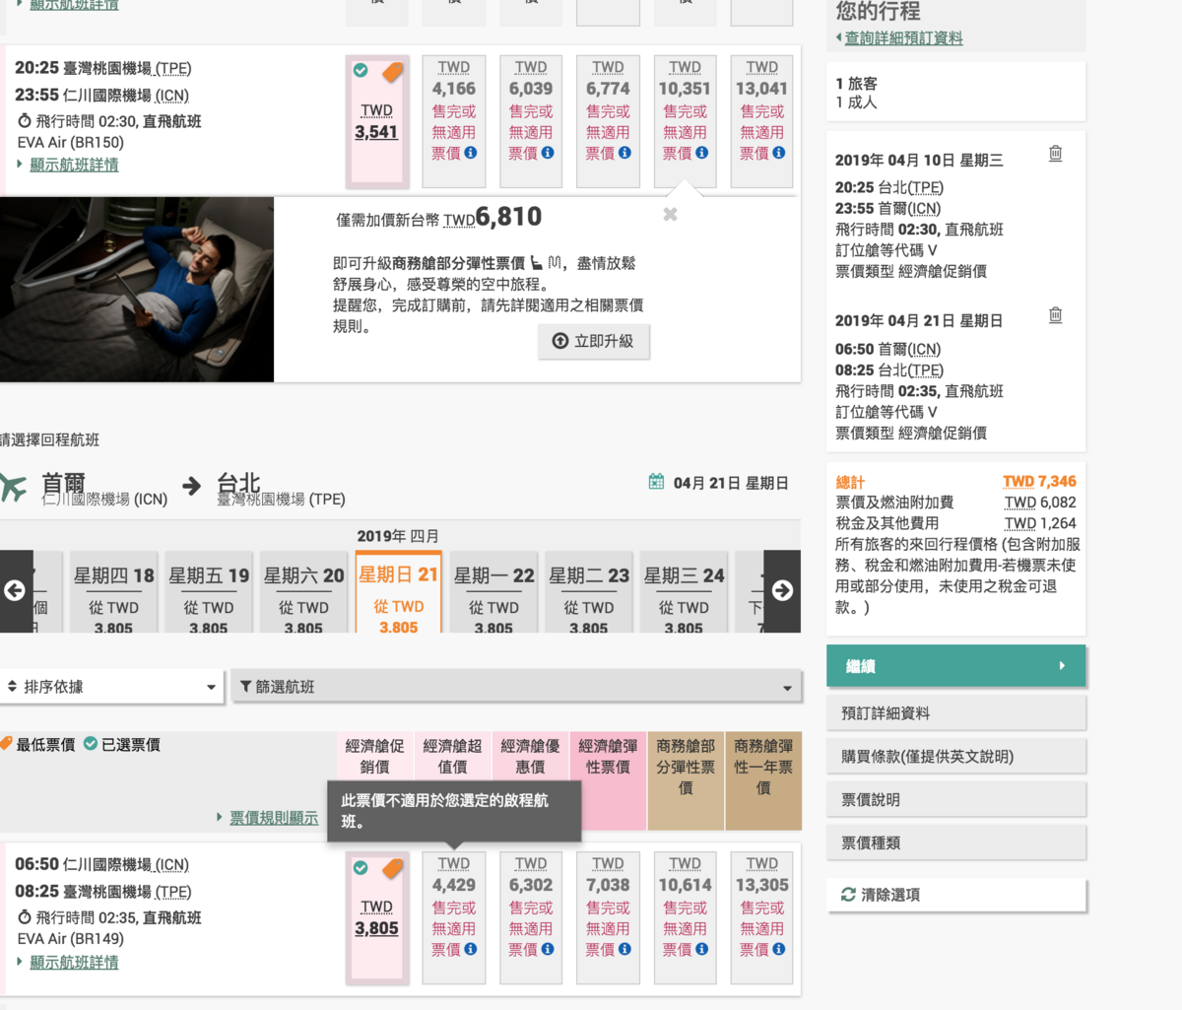Screen dimensions: 1182x1010
Task: Open info icon in TWD 7,038 fare cell
Action: [x=624, y=949]
